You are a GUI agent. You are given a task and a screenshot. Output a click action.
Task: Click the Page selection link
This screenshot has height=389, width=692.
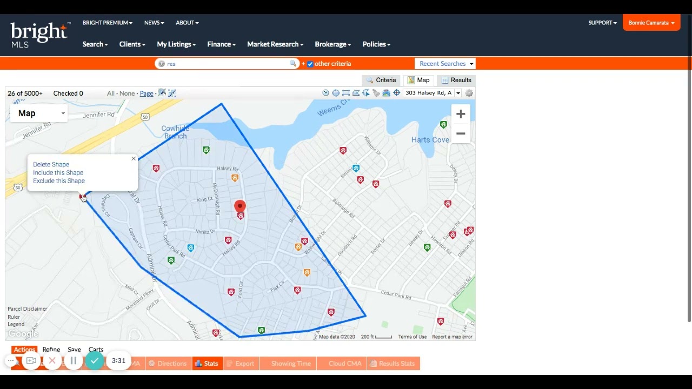pos(147,93)
